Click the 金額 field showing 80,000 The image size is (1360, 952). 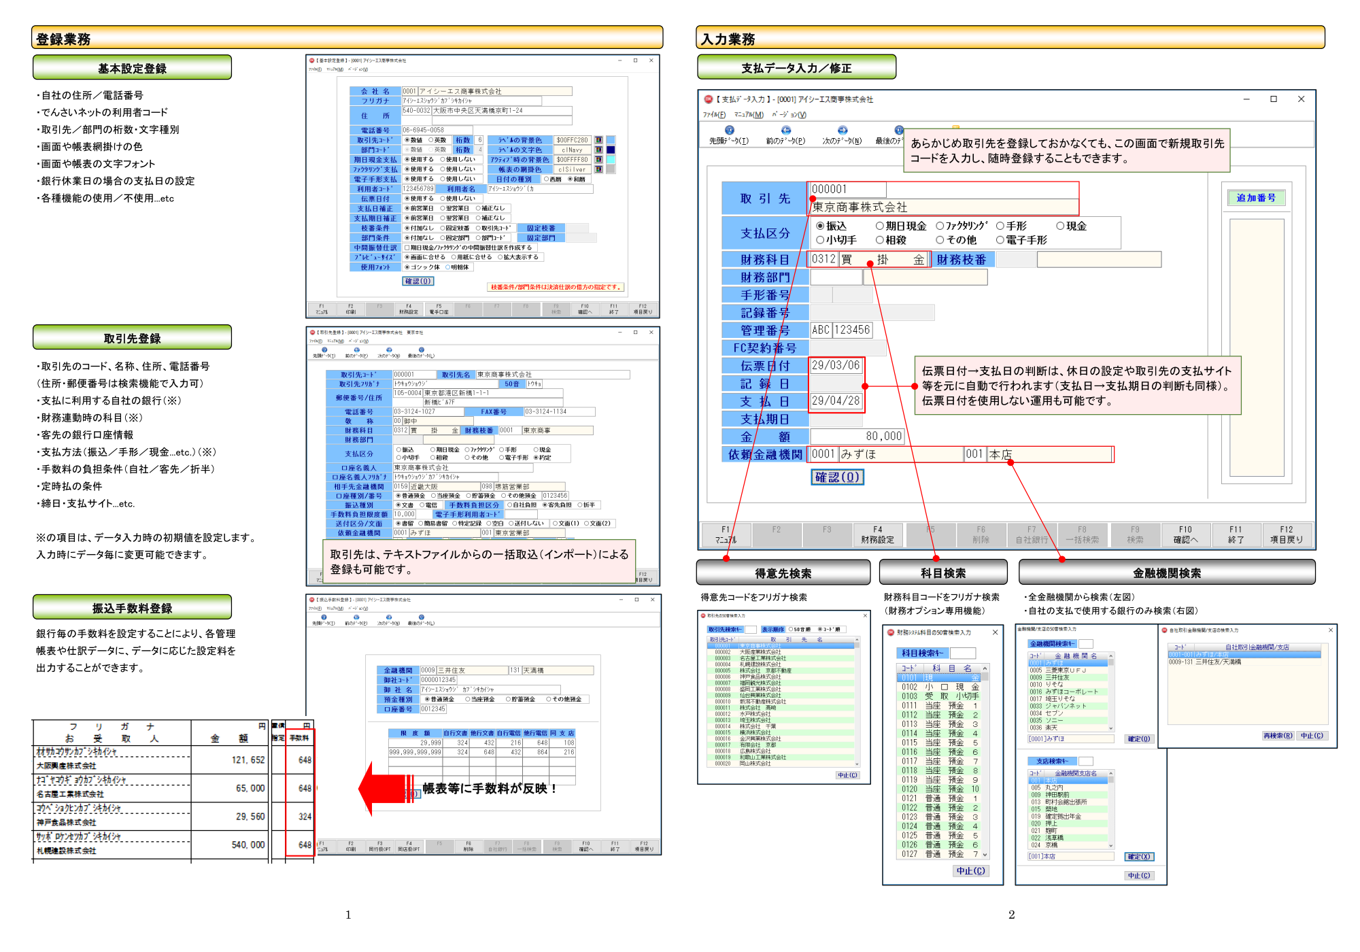[857, 437]
